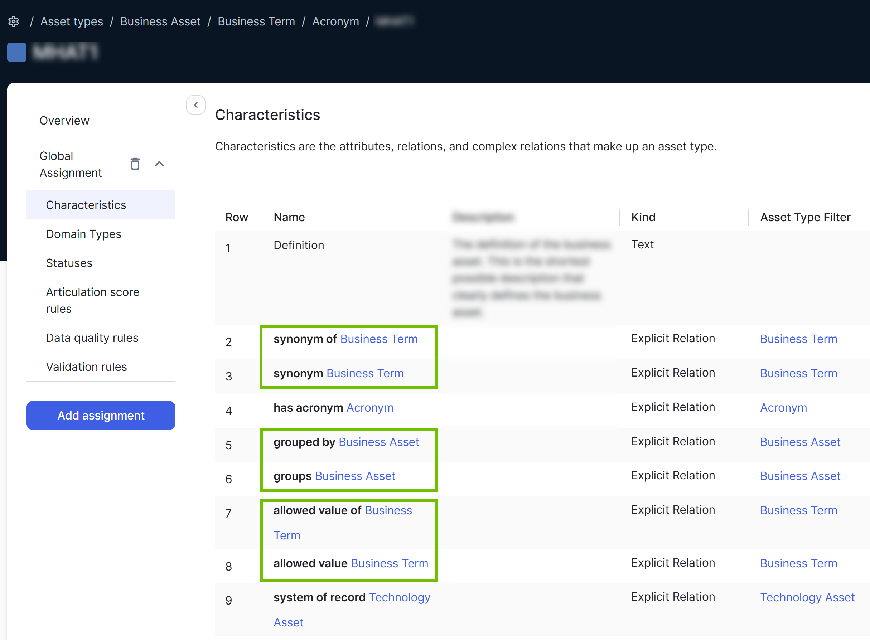The height and width of the screenshot is (640, 870).
Task: View Data quality rules
Action: click(x=92, y=338)
